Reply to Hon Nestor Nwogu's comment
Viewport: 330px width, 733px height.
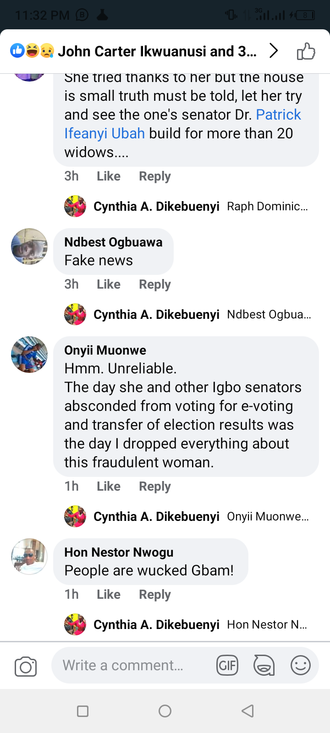155,595
